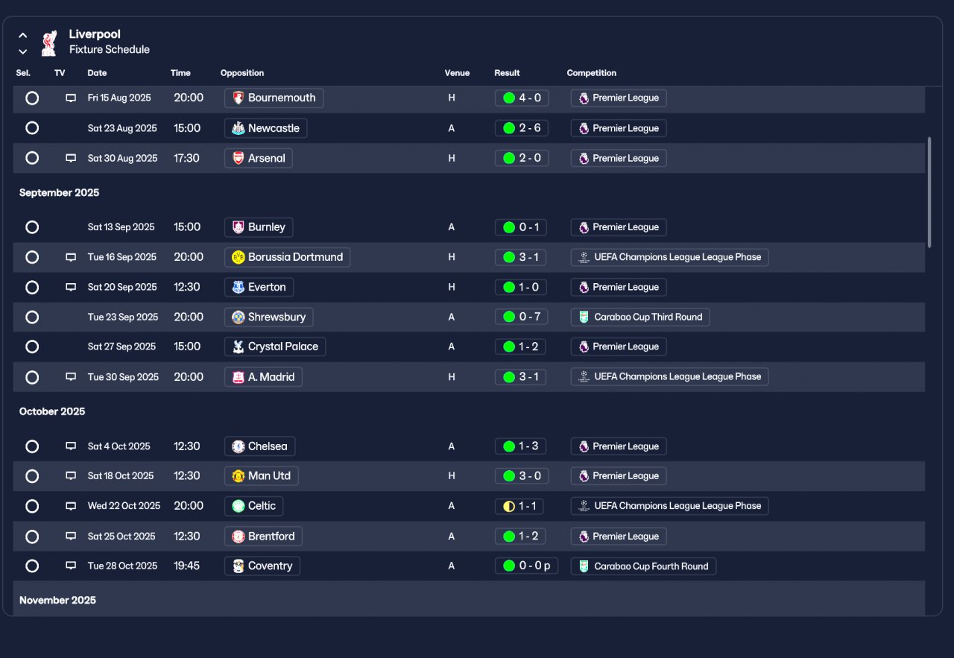Screen dimensions: 954x658
Task: Click the TV icon for Bournemouth fixture
Action: (71, 98)
